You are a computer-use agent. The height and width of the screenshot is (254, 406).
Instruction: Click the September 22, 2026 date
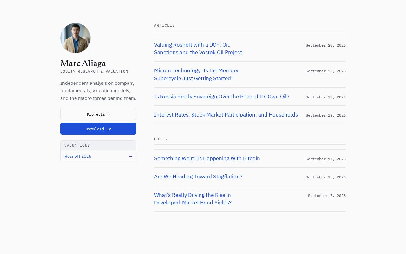click(326, 71)
